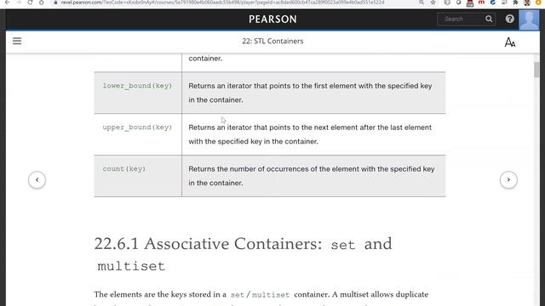Go to the next page arrow

pos(508,179)
